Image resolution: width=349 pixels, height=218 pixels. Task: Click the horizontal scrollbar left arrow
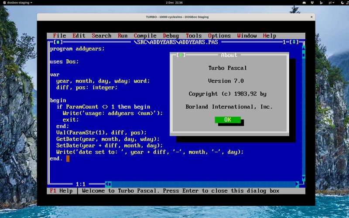coord(109,184)
